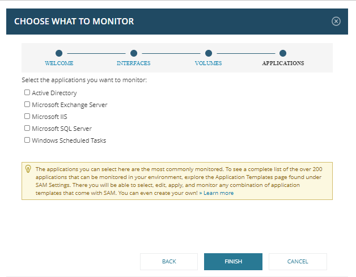Click the CANCEL button
This screenshot has height=277, width=356.
298,262
